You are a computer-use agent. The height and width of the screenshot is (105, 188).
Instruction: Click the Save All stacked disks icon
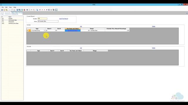[20, 10]
